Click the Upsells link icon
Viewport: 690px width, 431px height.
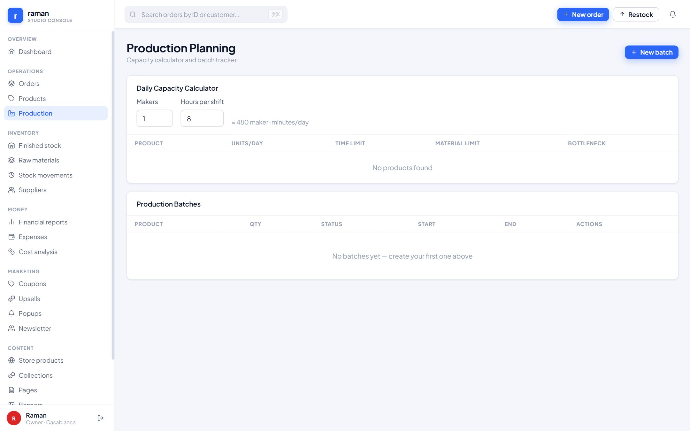(x=11, y=299)
